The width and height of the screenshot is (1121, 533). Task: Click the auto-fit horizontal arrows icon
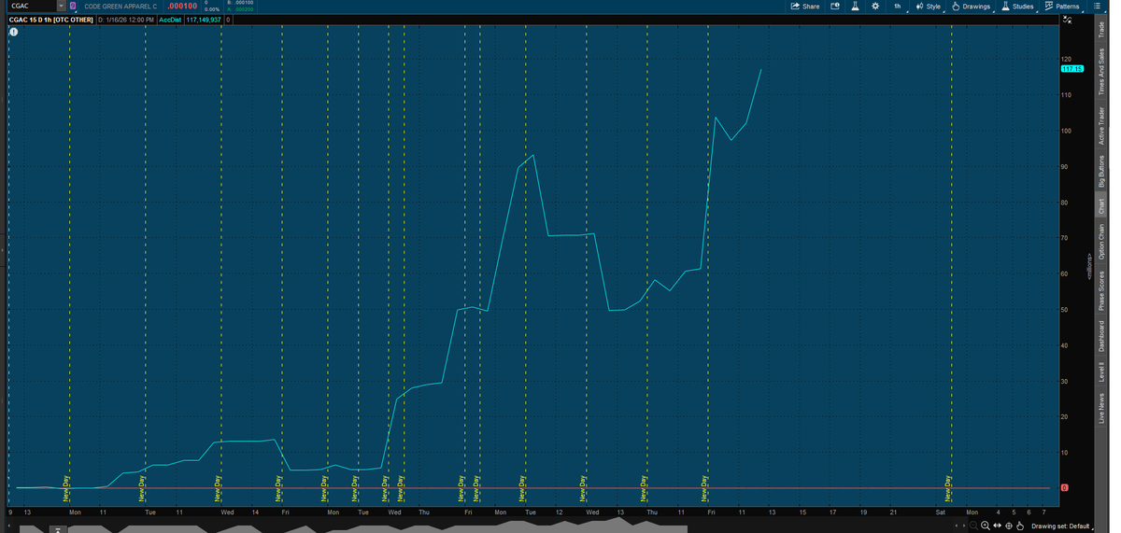tap(998, 526)
